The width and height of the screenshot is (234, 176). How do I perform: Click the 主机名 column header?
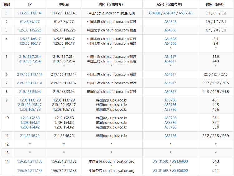(x=64, y=4)
